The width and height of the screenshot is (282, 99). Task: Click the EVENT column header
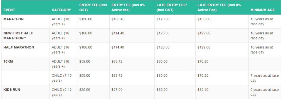point(9,10)
